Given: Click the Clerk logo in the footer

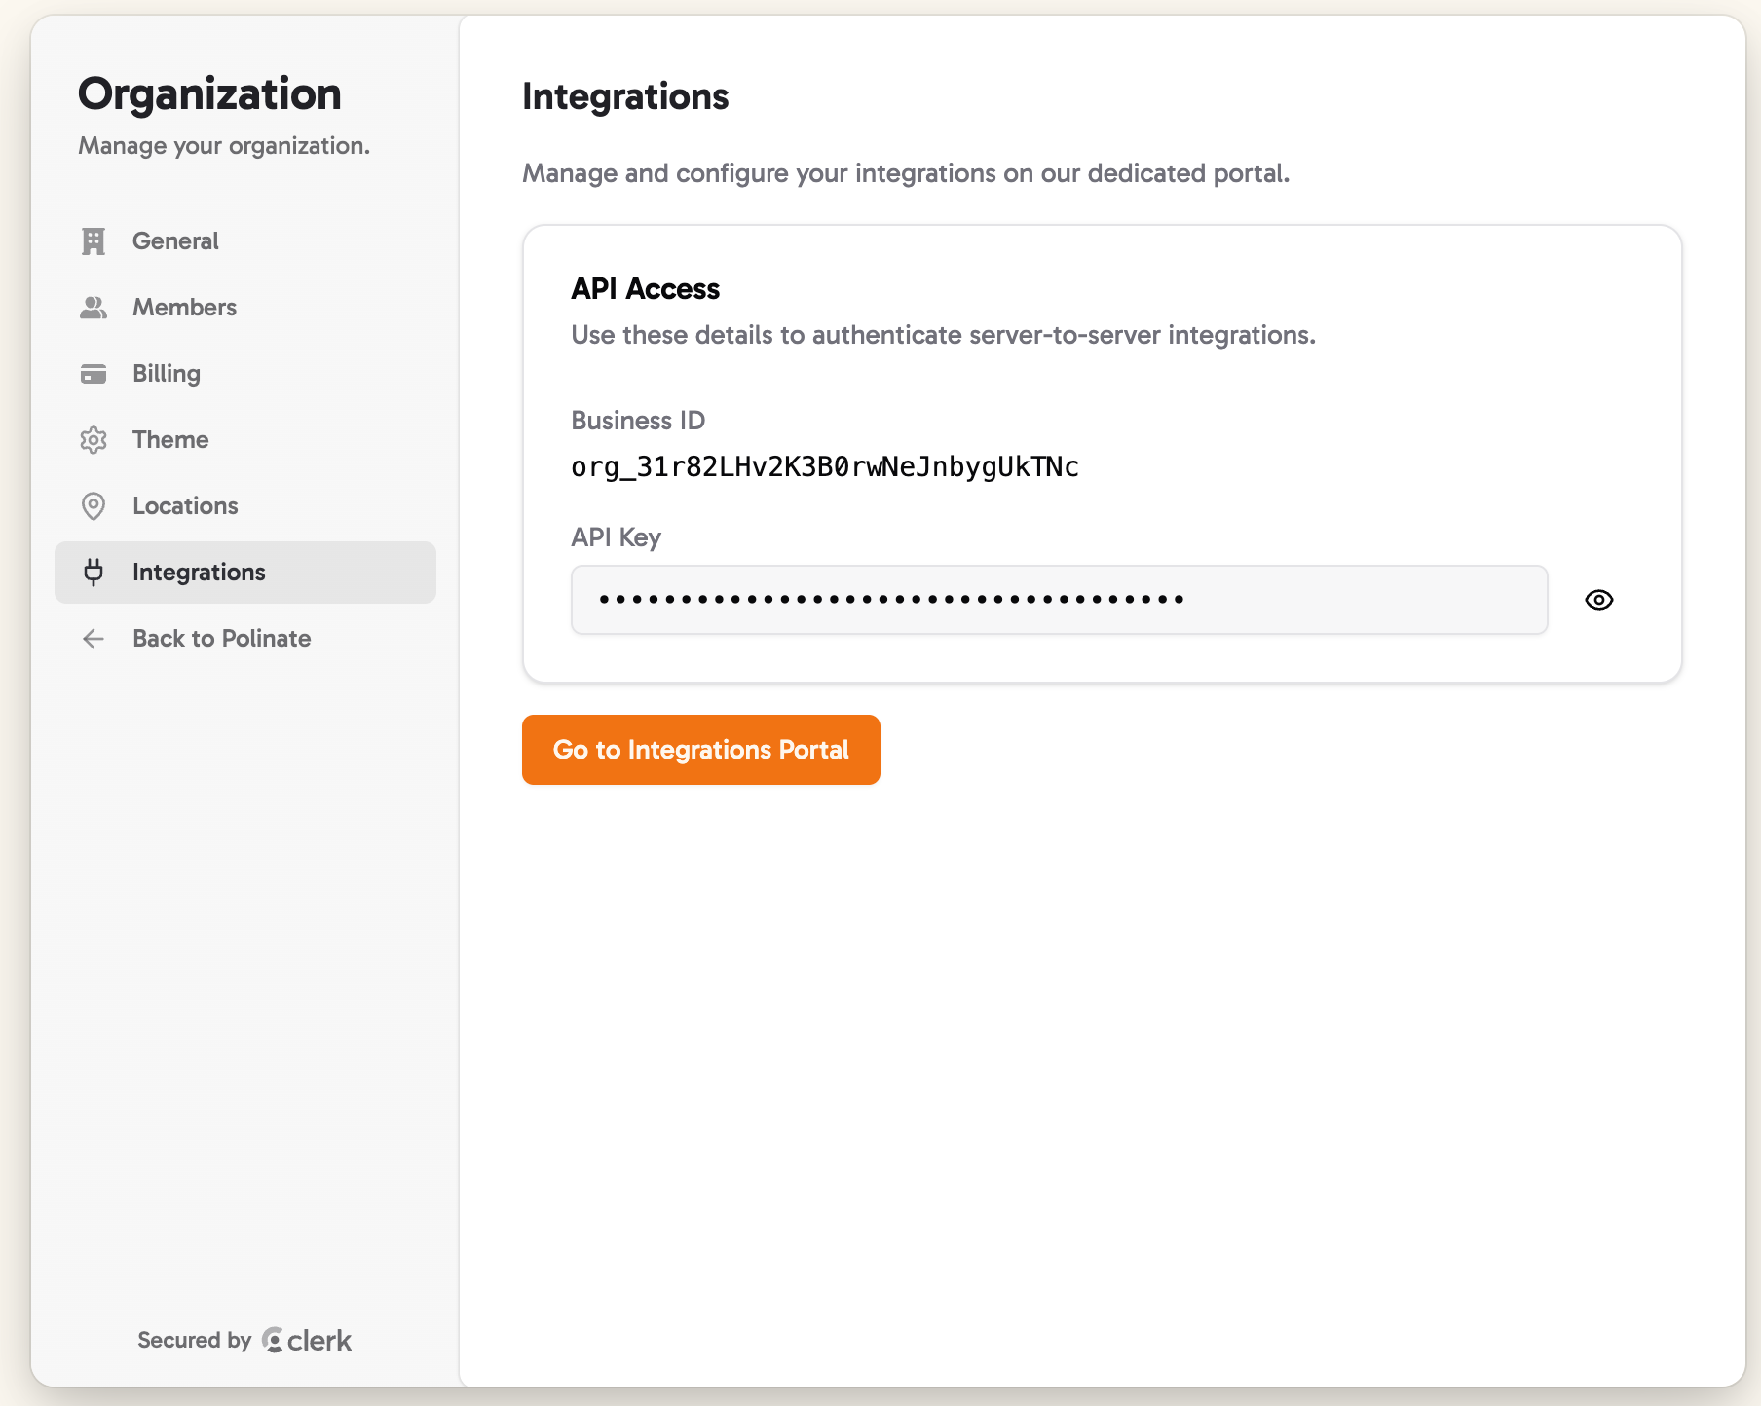Looking at the screenshot, I should coord(273,1340).
